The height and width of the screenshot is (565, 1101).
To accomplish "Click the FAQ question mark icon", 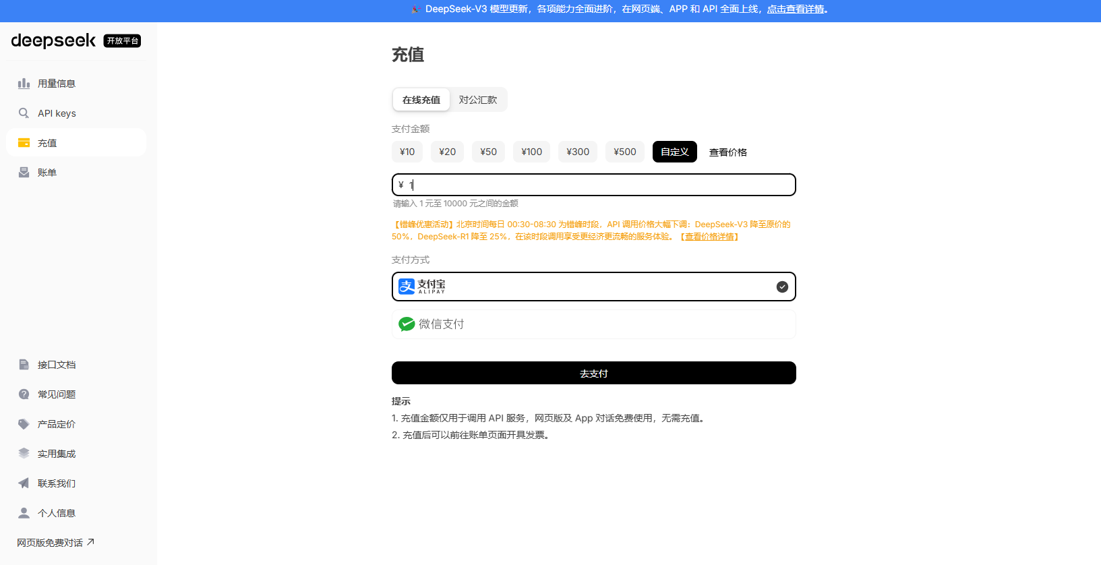I will coord(24,394).
